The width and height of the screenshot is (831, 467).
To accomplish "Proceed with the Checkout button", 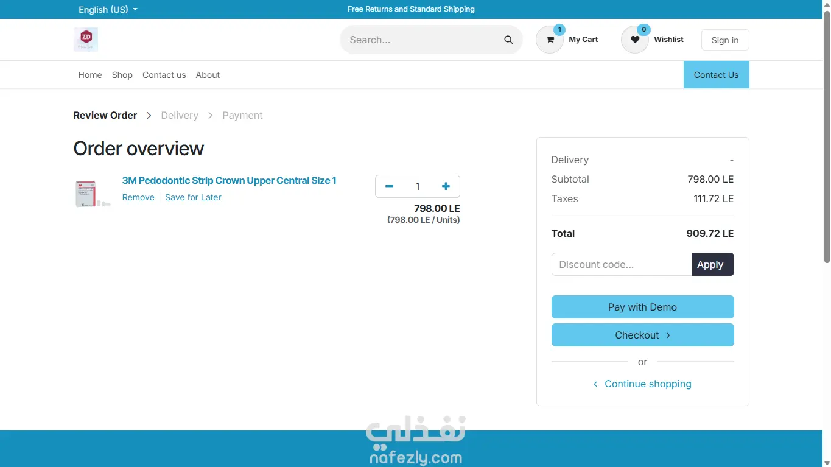I will click(642, 335).
